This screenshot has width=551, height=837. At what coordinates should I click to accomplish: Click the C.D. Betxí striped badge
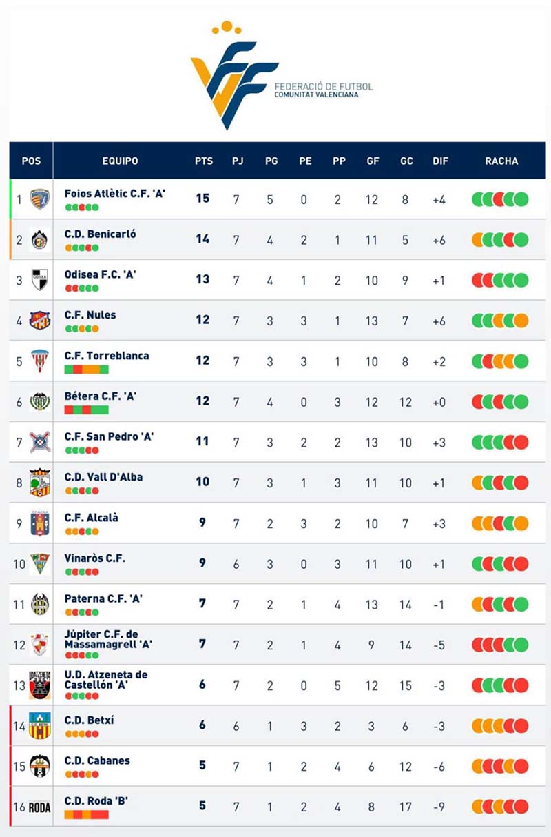(39, 726)
